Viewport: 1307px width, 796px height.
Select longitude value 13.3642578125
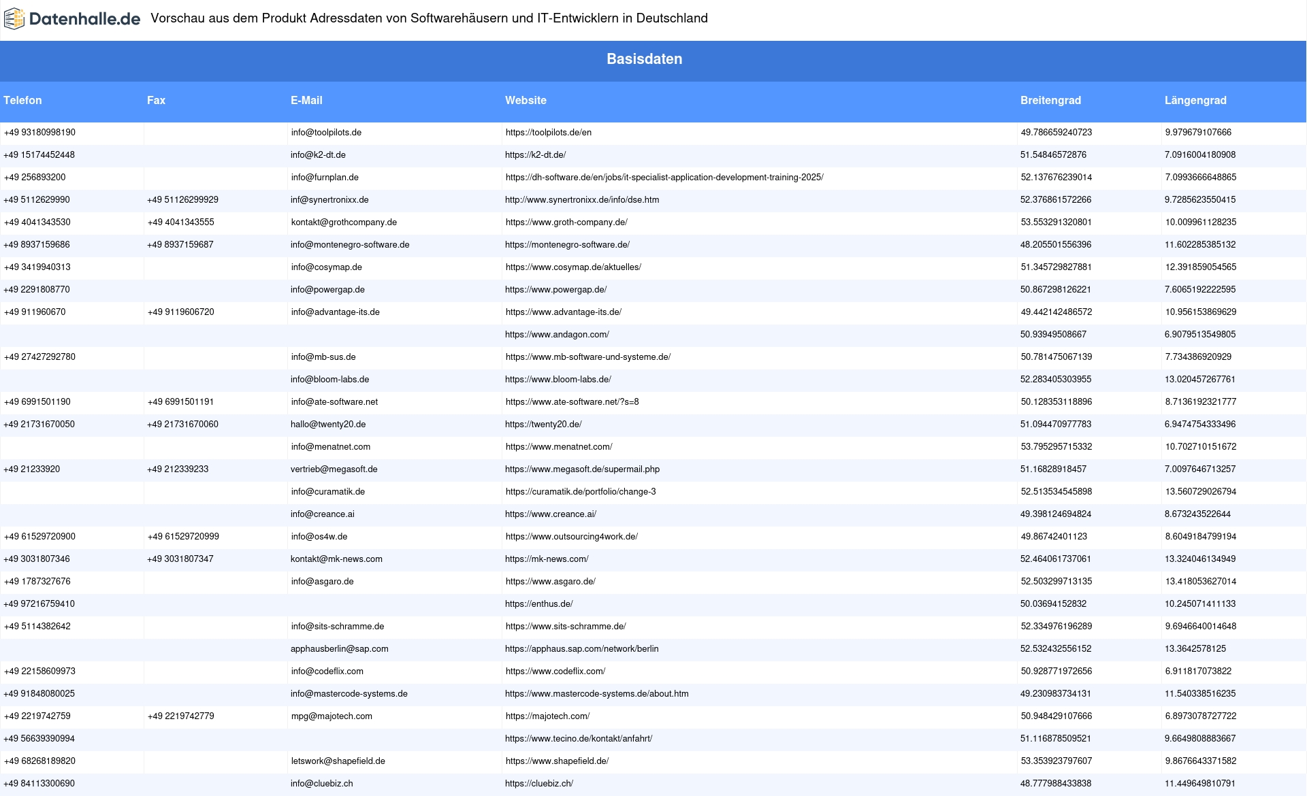[x=1195, y=649]
